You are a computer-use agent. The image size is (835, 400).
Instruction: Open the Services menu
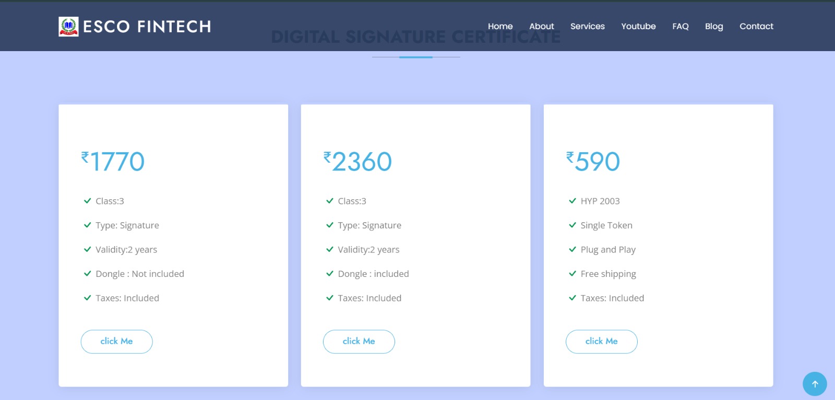587,26
